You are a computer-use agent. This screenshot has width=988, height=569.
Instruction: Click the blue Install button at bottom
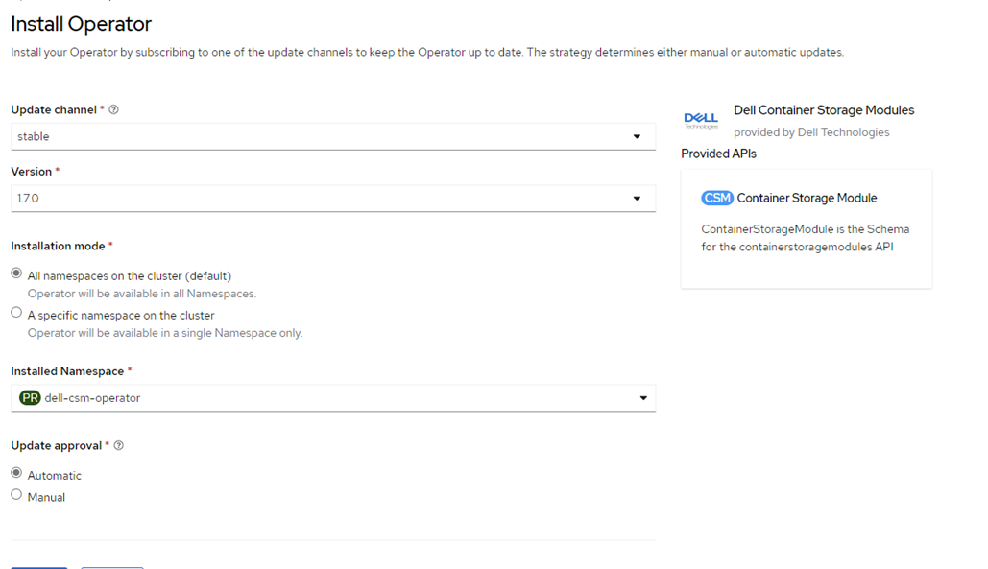39,568
